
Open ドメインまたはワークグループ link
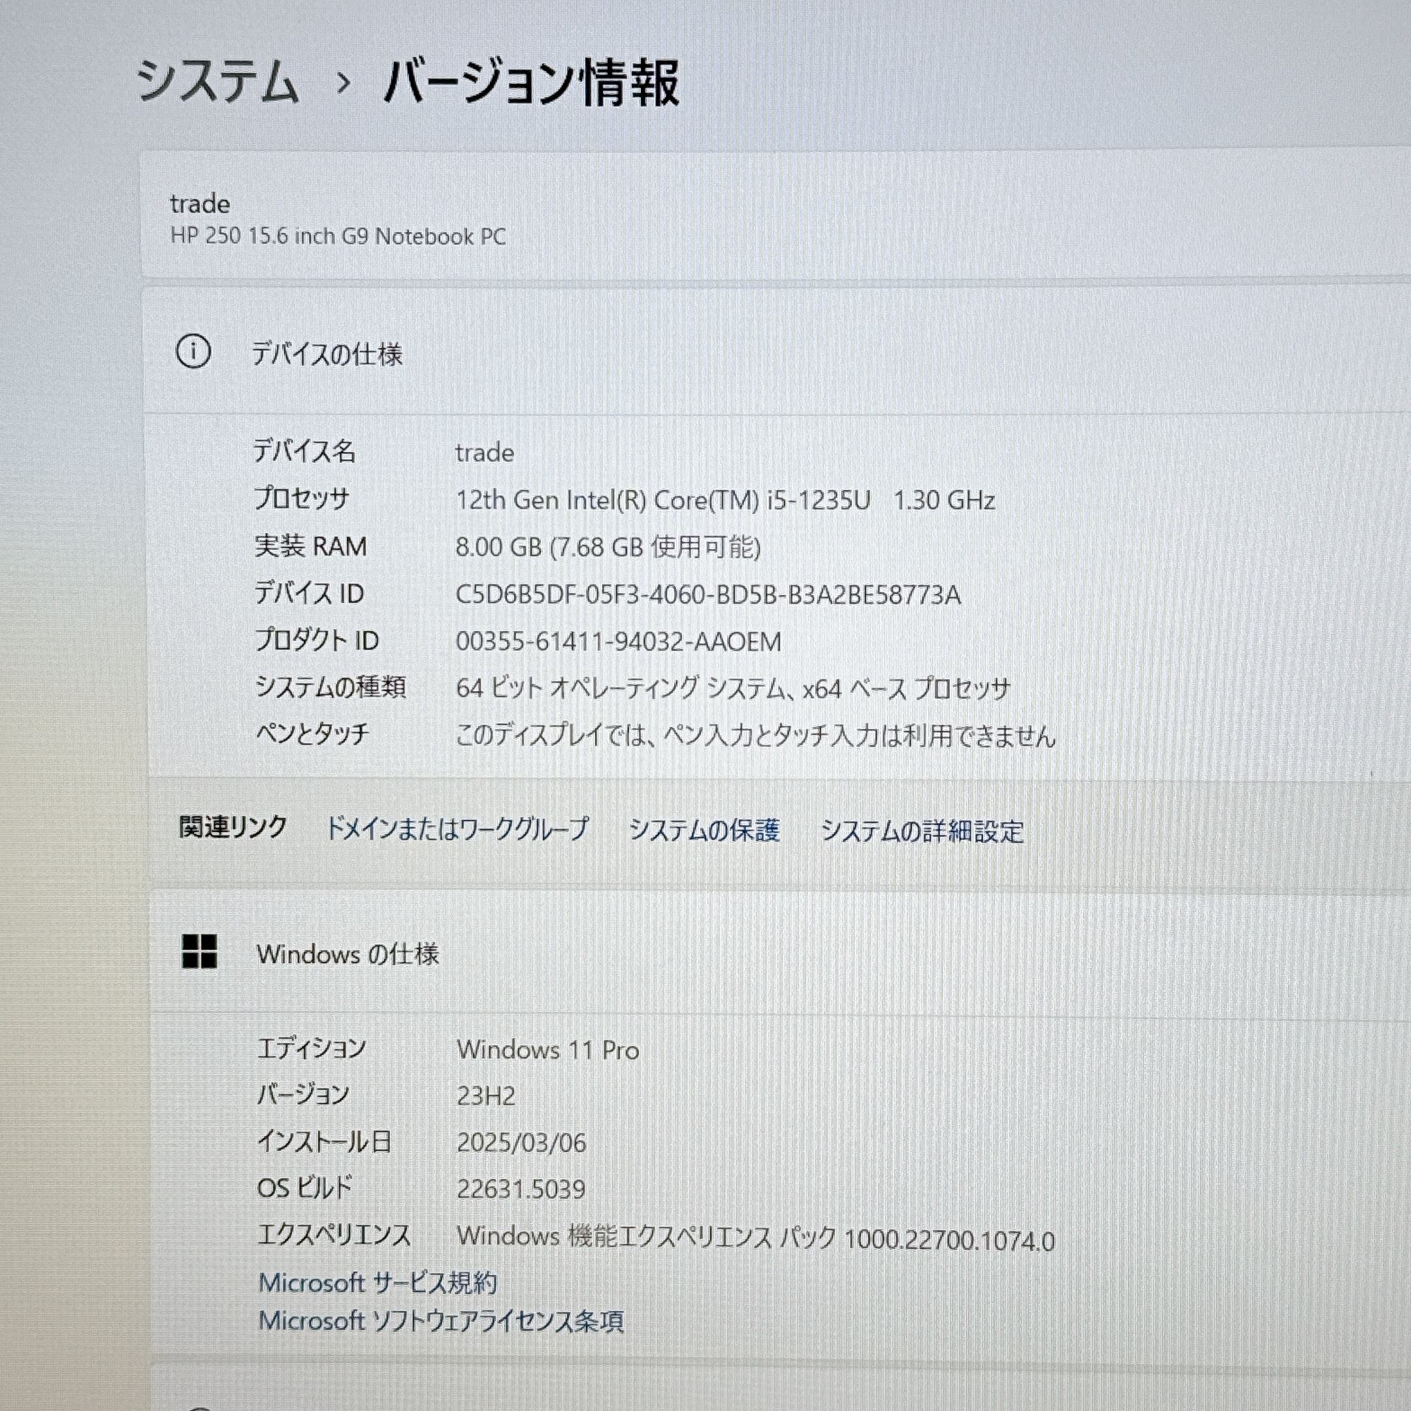[x=457, y=829]
